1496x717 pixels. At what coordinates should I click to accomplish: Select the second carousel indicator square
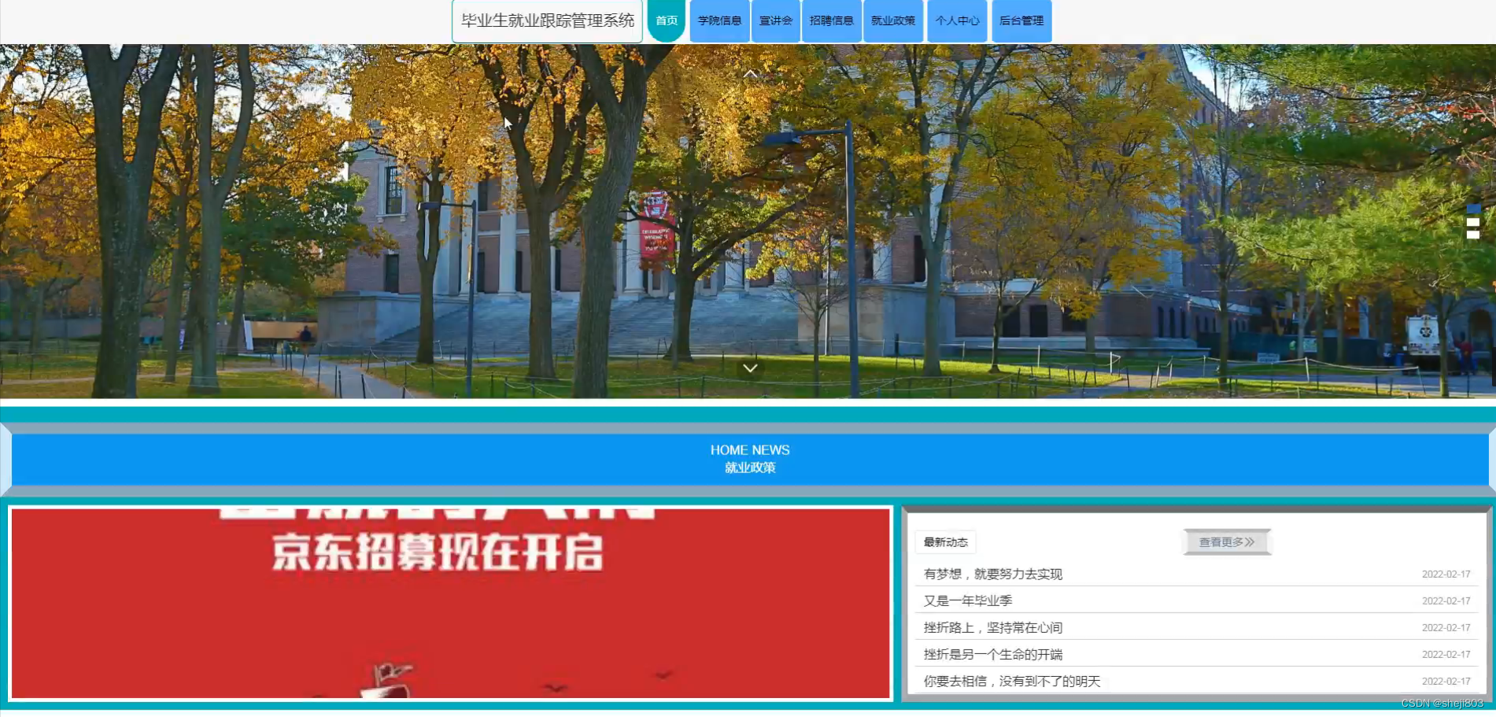pyautogui.click(x=1472, y=221)
